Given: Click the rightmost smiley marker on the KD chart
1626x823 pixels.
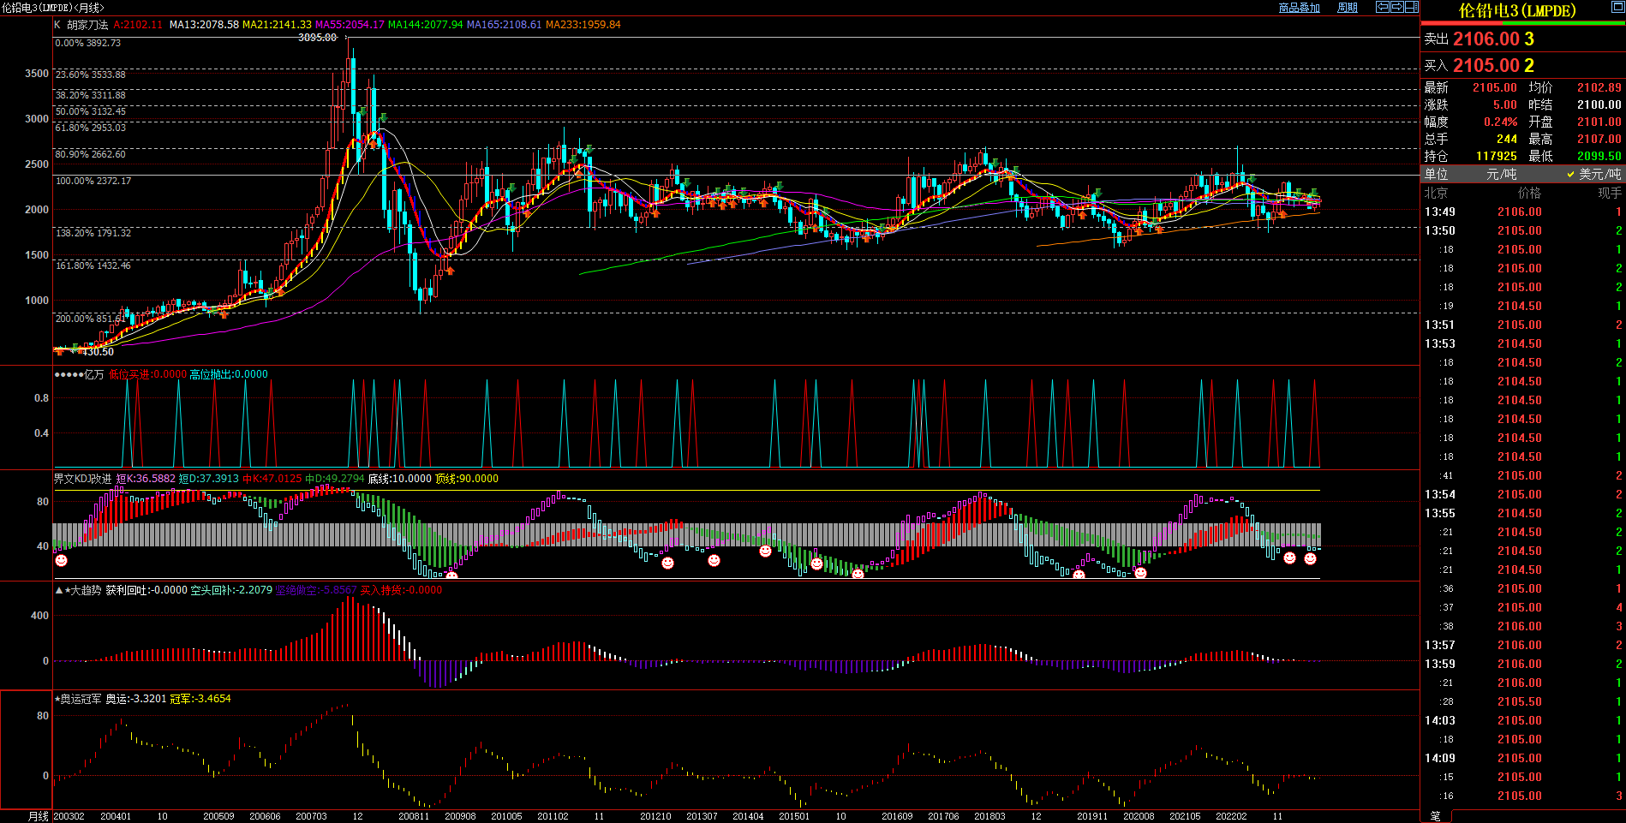Looking at the screenshot, I should pos(1310,558).
